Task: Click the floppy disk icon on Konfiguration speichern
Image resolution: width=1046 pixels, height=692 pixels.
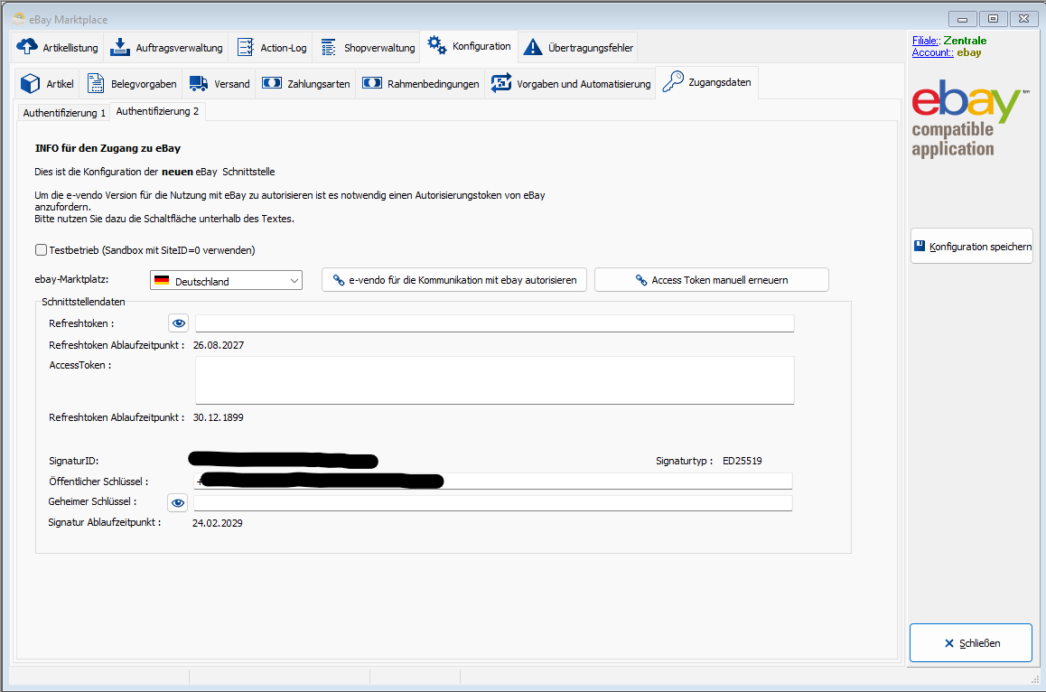Action: (x=920, y=246)
